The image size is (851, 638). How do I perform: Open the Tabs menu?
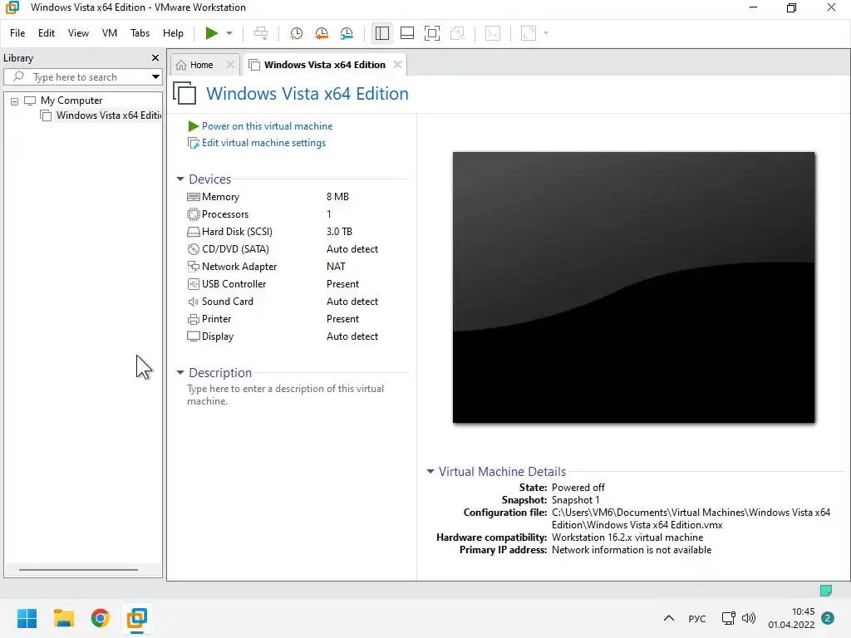140,33
